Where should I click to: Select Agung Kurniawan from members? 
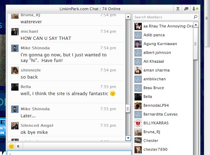[164, 44]
